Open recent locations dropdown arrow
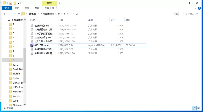203x112 pixels. tap(15, 14)
